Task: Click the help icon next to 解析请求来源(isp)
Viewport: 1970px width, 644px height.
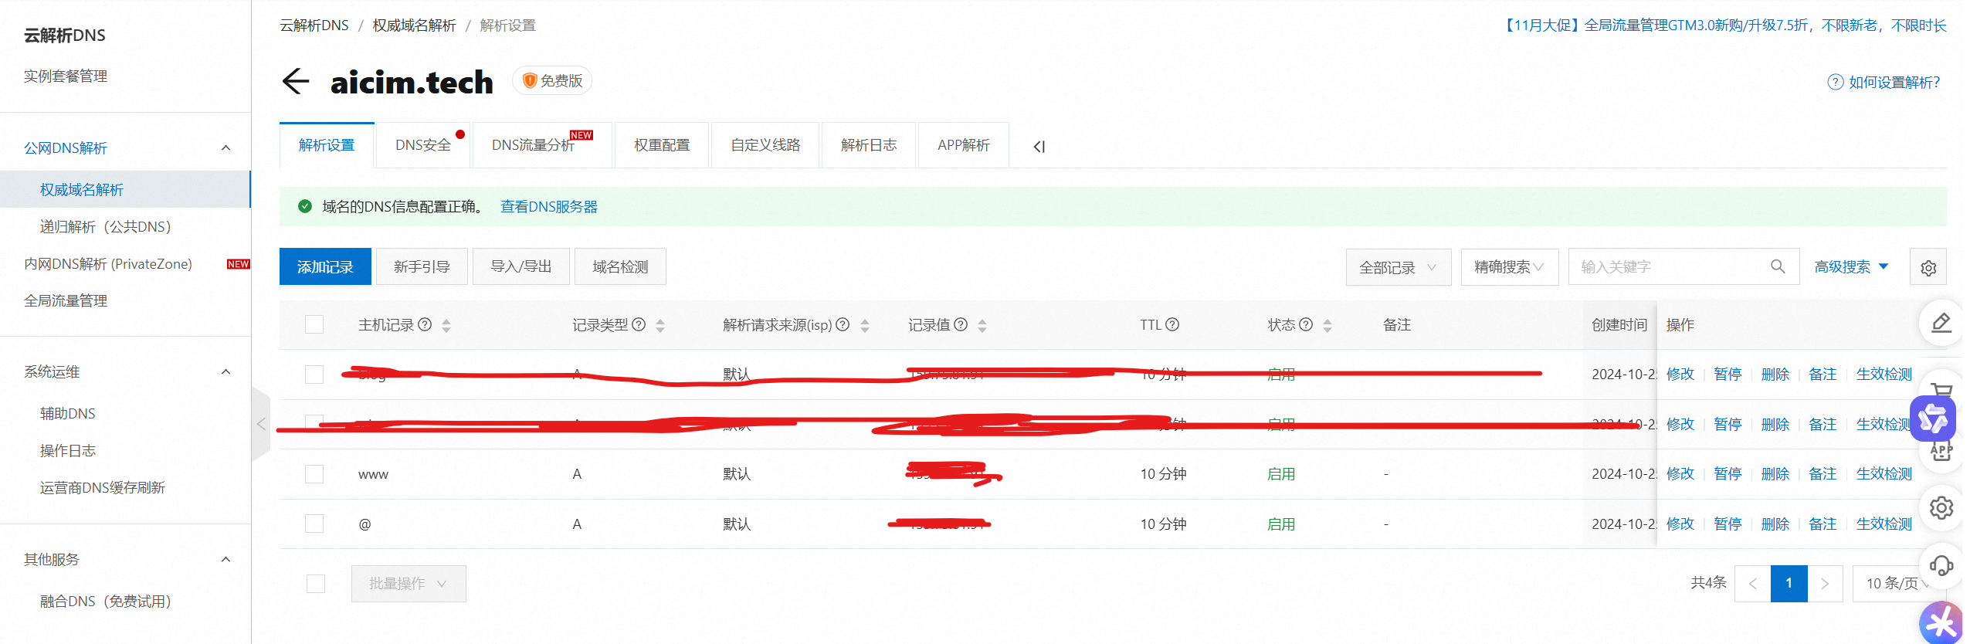Action: [x=843, y=324]
